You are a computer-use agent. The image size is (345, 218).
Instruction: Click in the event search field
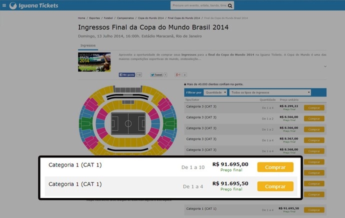(x=199, y=5)
